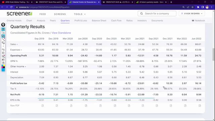Open the browser extensions puzzle icon
Screen dimensions: 215x121
pos(198,7)
